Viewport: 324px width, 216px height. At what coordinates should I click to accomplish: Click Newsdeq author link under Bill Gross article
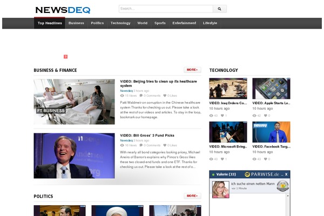click(126, 140)
